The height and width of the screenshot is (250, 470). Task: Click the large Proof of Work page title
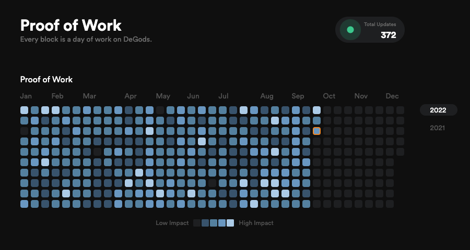[x=70, y=26]
